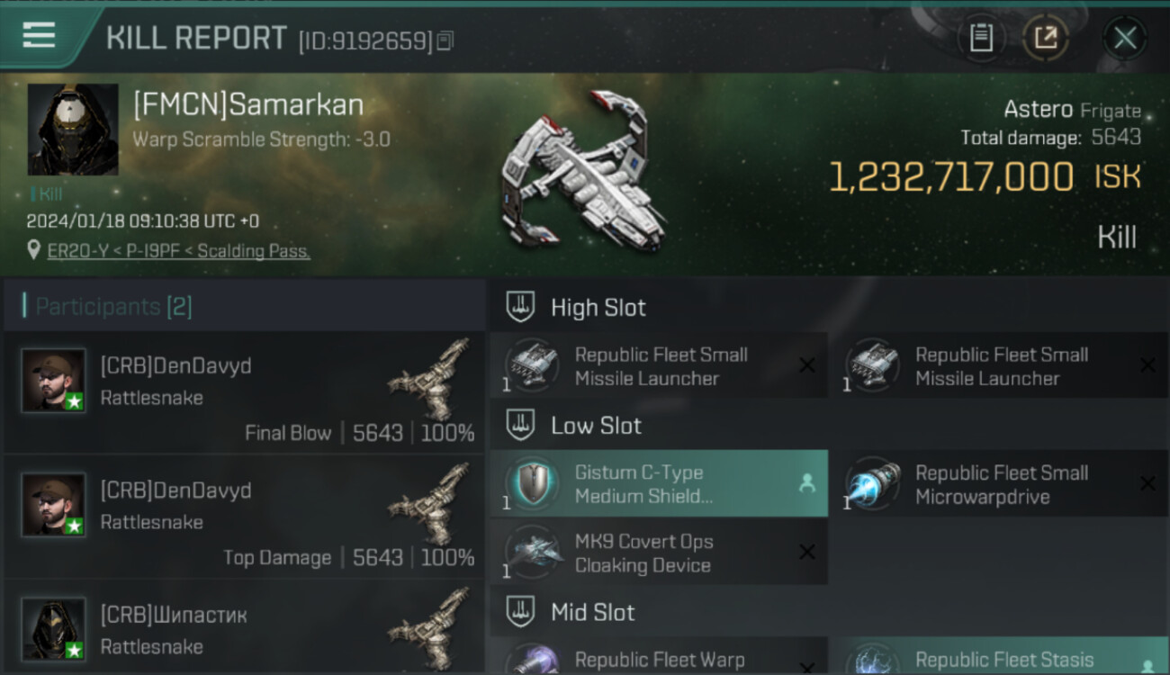Click the Participants [2] header

(x=113, y=307)
